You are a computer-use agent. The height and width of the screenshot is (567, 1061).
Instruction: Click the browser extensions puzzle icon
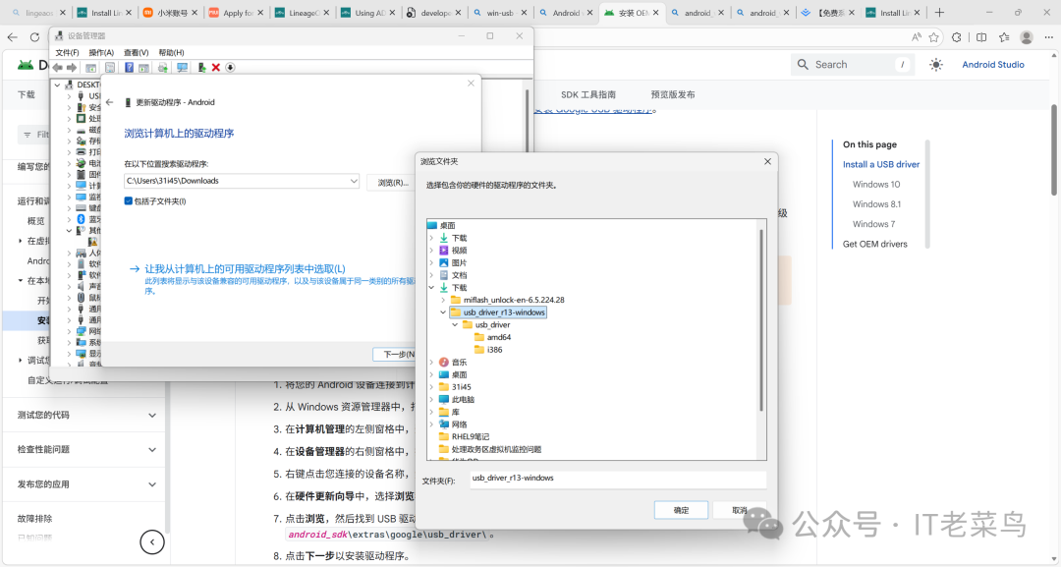click(x=956, y=37)
